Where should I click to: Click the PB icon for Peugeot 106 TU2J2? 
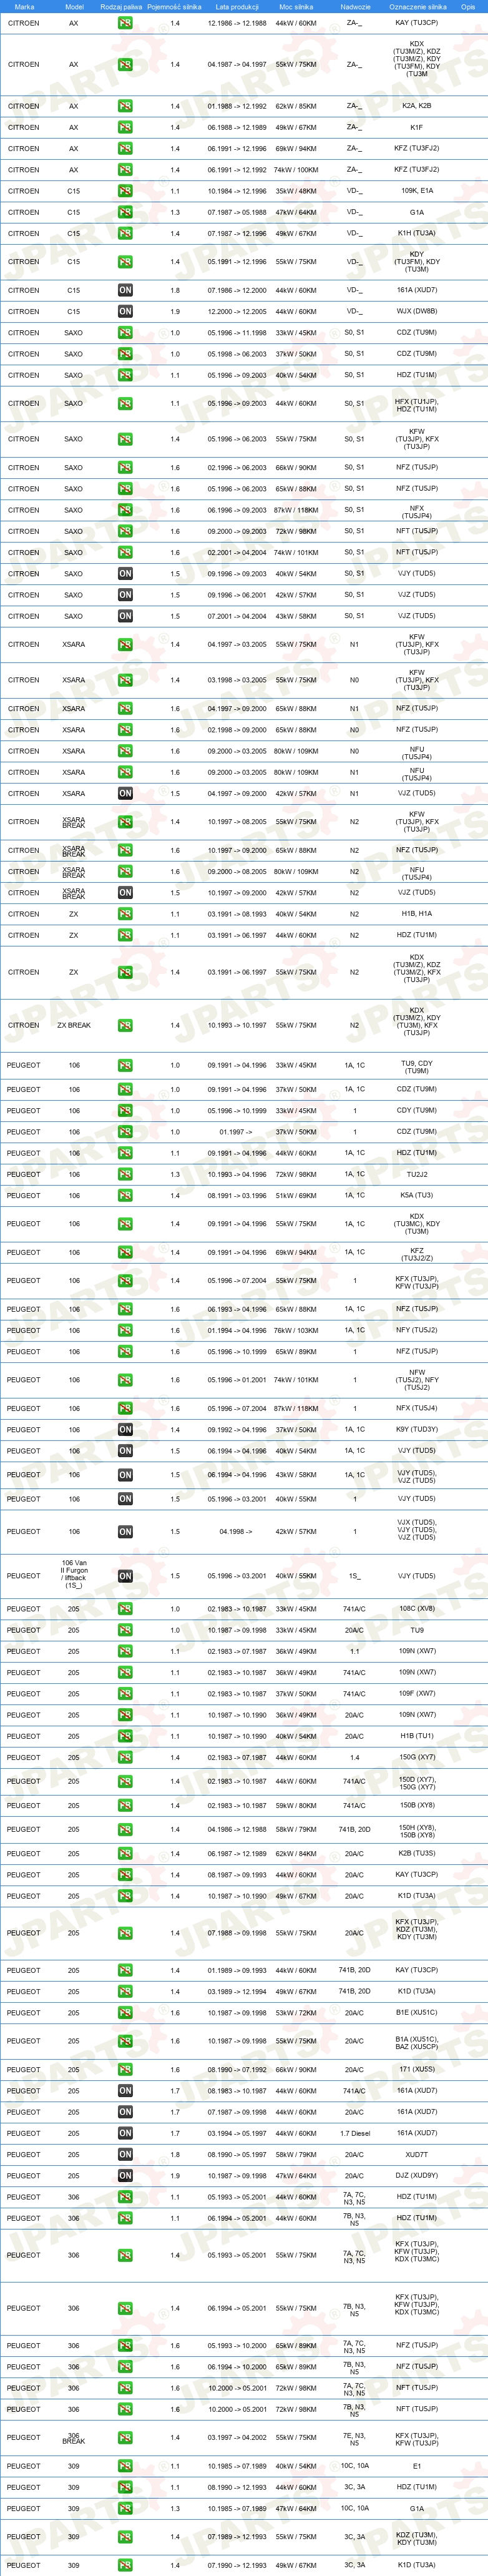coord(125,1174)
